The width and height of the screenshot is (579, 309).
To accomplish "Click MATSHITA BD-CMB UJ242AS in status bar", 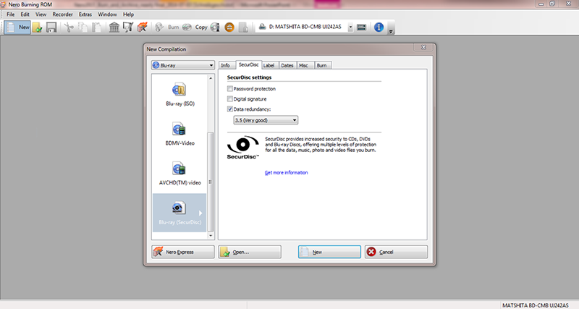I will (x=535, y=305).
